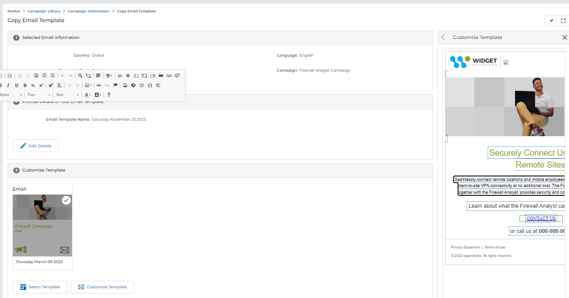The height and width of the screenshot is (298, 569).
Task: Insert a smiley emoticon
Action: point(142,85)
